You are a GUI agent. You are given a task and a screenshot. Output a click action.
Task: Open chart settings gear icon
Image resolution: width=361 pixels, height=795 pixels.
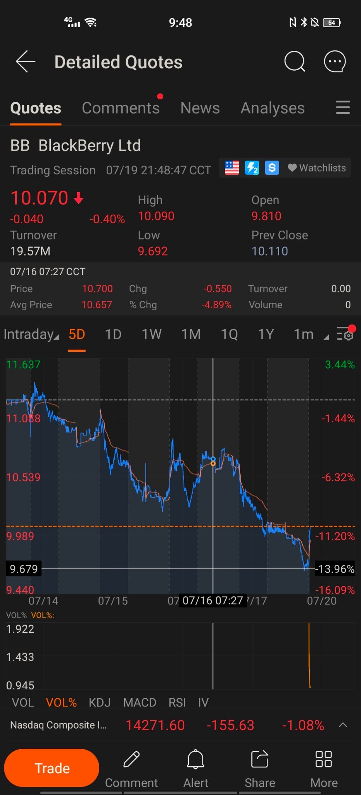[345, 334]
